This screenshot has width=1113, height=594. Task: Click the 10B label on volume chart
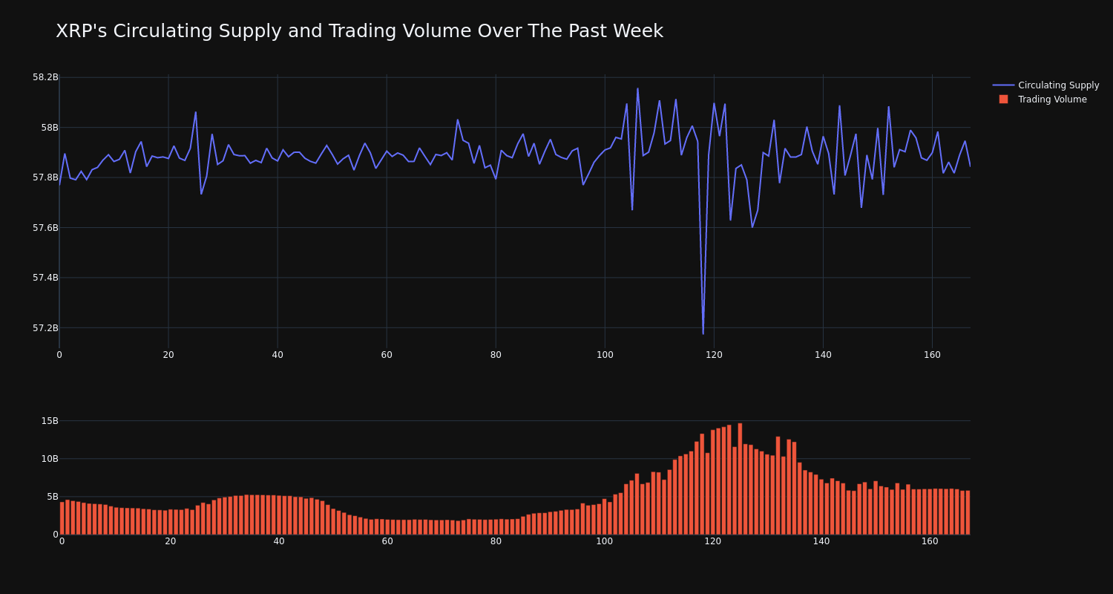click(50, 459)
